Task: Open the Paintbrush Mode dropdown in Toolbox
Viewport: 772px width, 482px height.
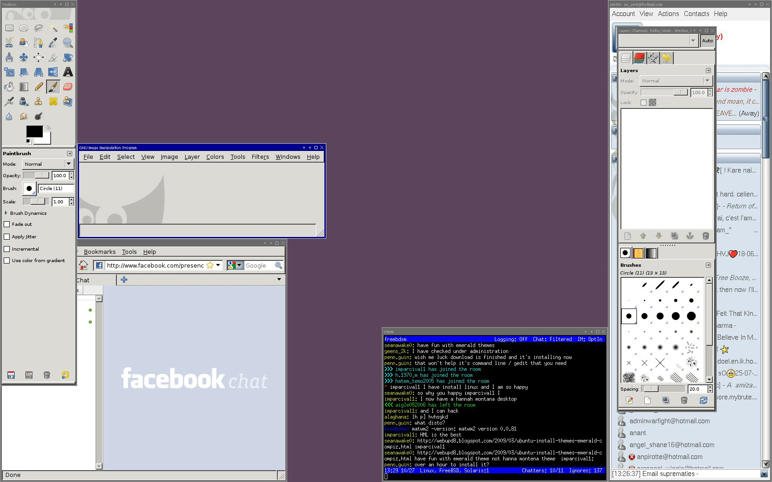Action: point(48,164)
